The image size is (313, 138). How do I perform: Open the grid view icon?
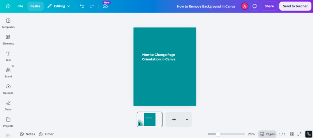(x=292, y=134)
